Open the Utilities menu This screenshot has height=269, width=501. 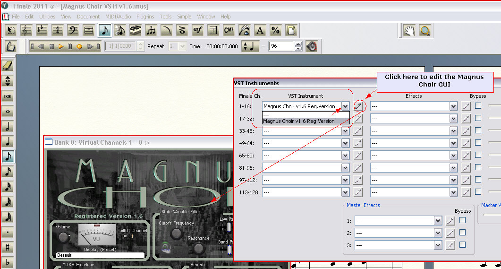click(47, 17)
